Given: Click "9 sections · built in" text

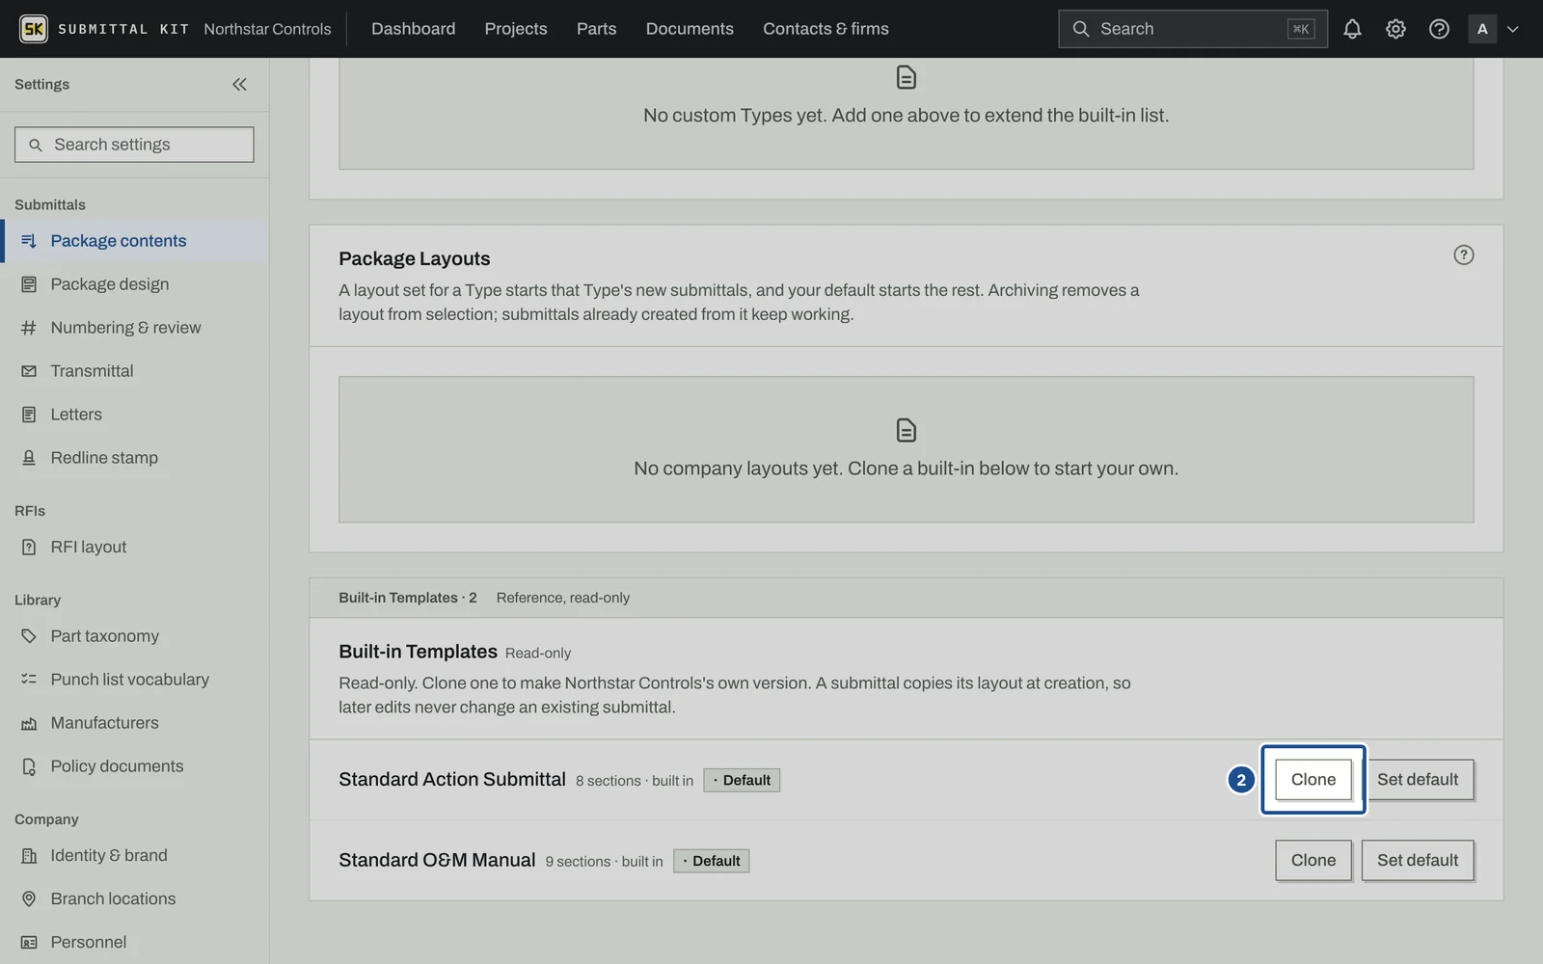Looking at the screenshot, I should pyautogui.click(x=604, y=862).
